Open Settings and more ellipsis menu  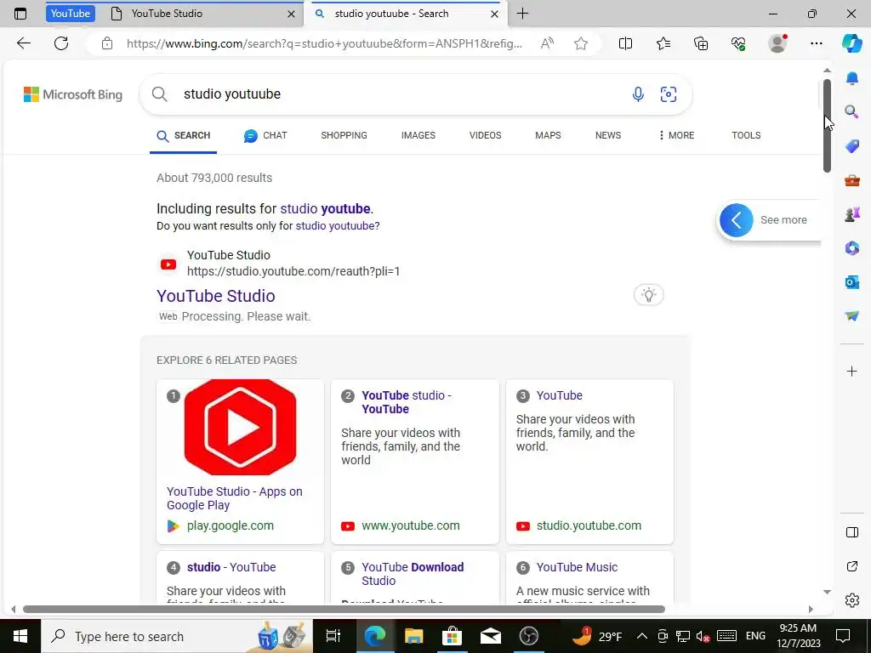(816, 43)
